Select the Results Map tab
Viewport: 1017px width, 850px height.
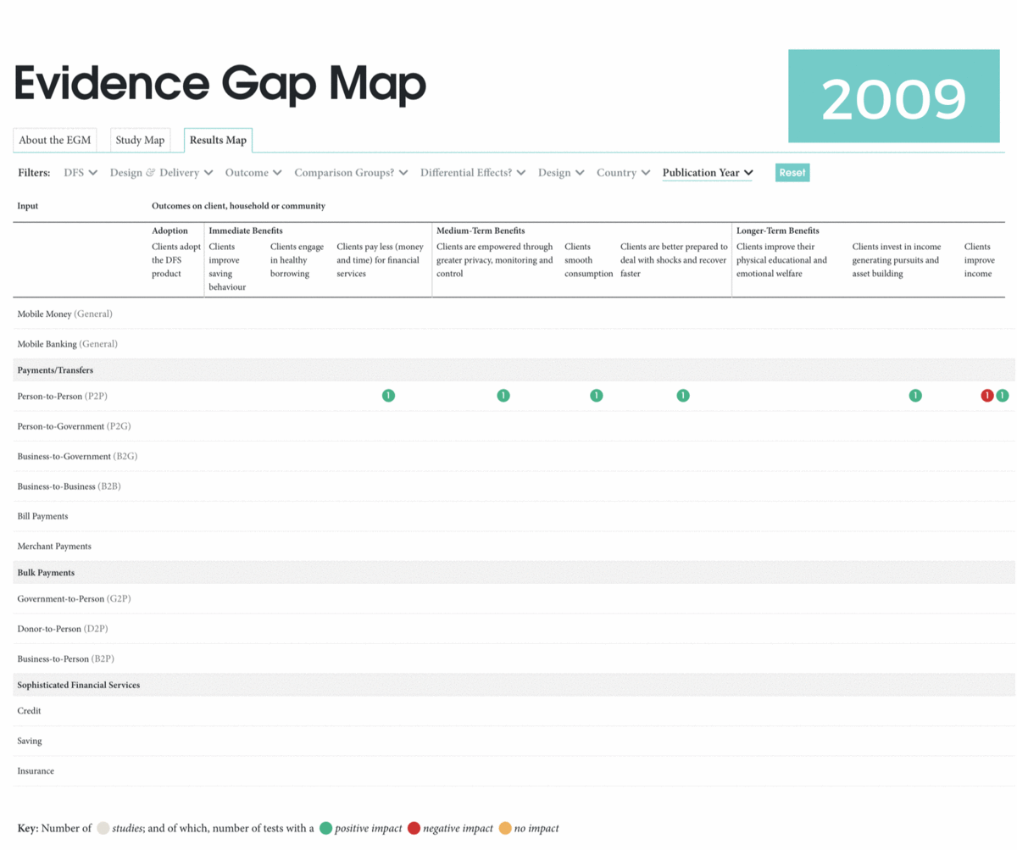pos(218,141)
